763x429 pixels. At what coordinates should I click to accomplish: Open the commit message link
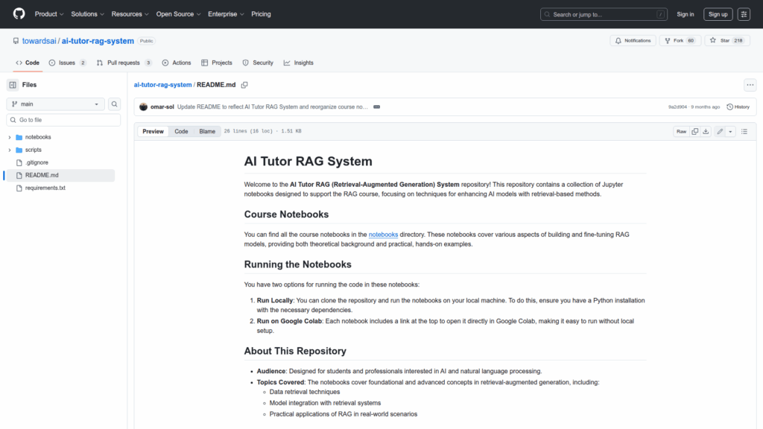click(x=273, y=107)
